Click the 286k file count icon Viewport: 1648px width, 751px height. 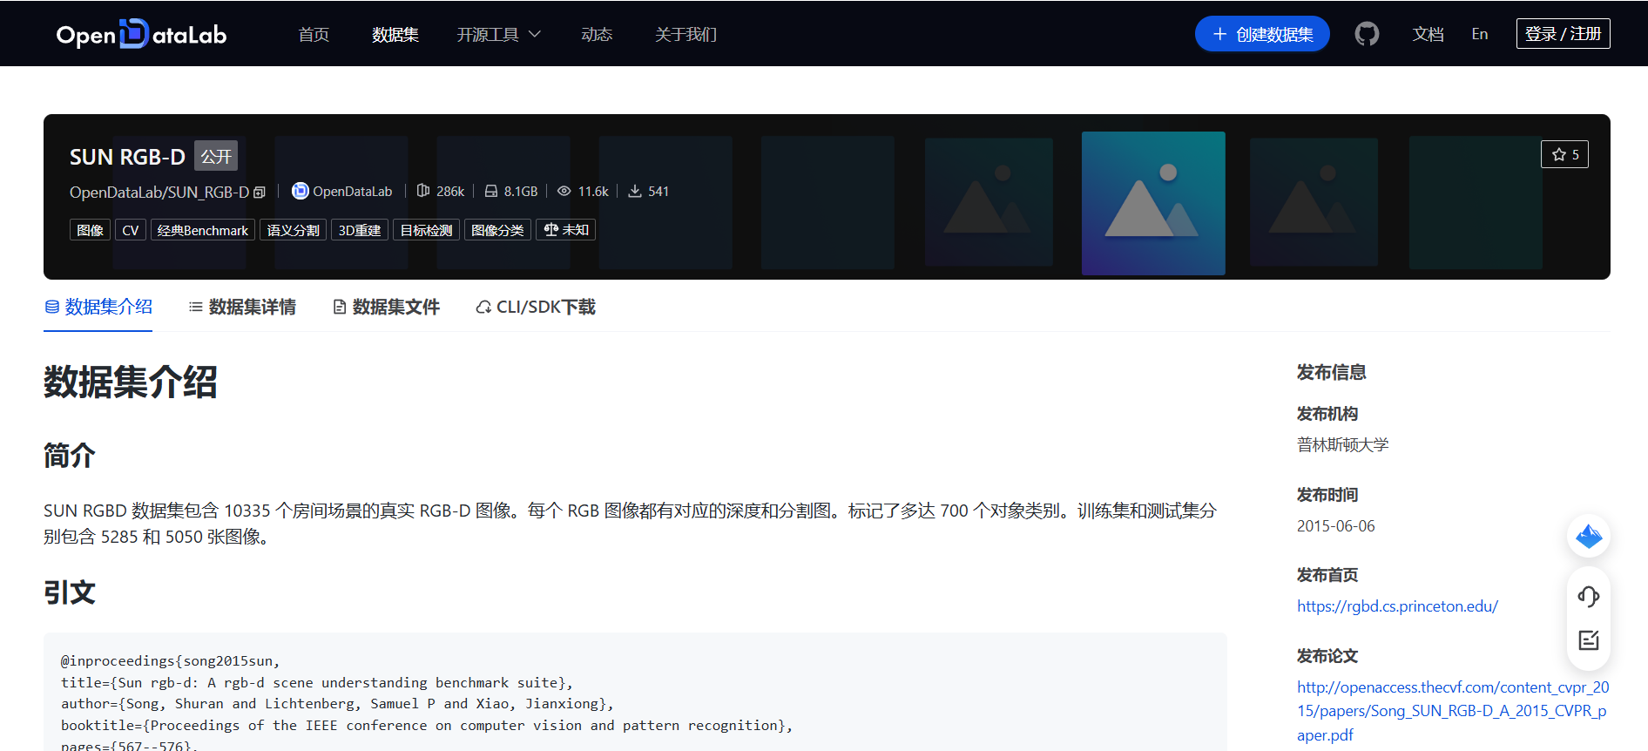pos(423,191)
